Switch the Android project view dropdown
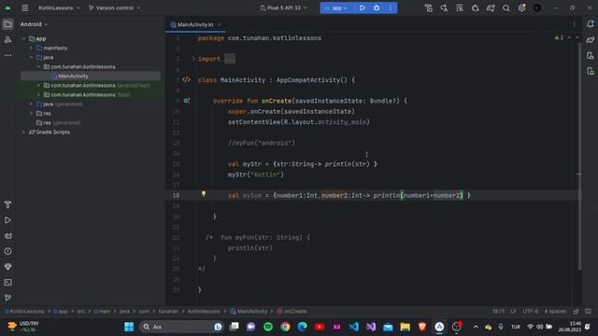The image size is (598, 336). 34,24
